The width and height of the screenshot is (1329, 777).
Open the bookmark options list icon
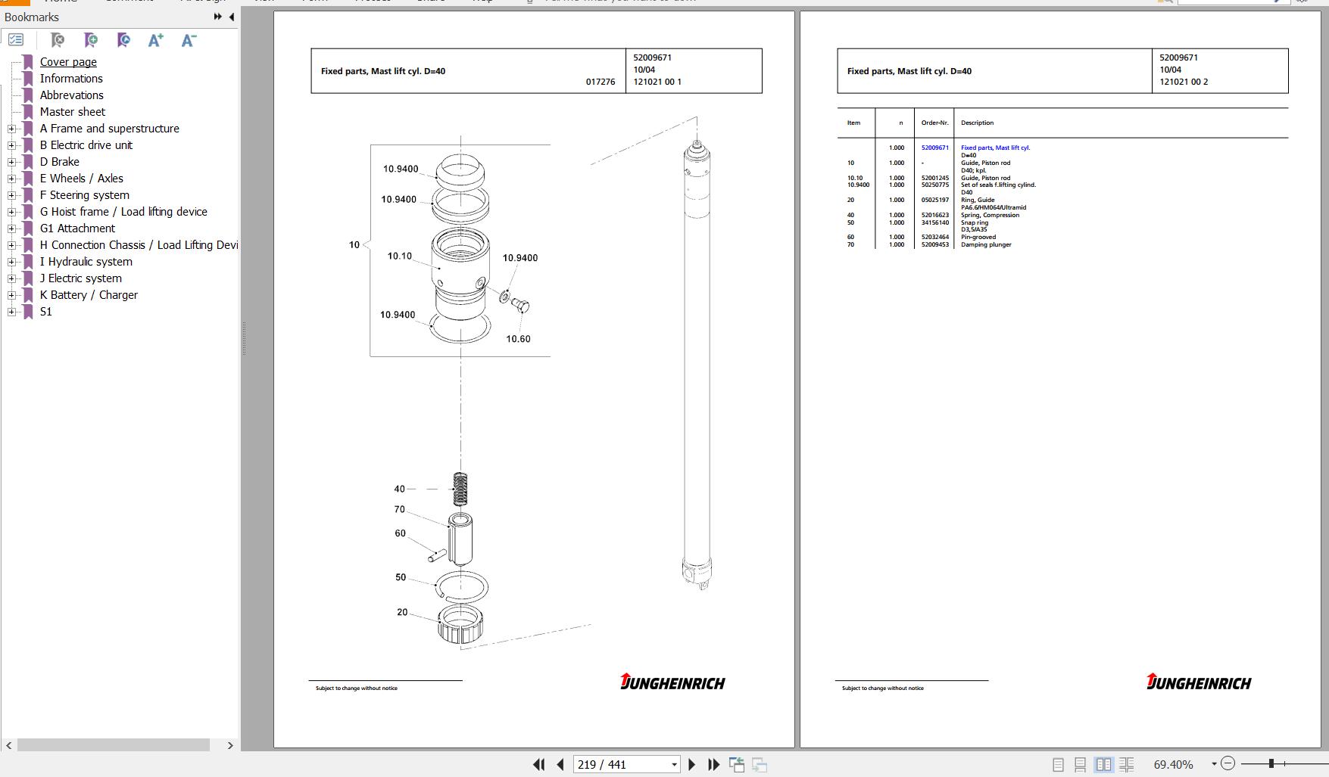16,39
